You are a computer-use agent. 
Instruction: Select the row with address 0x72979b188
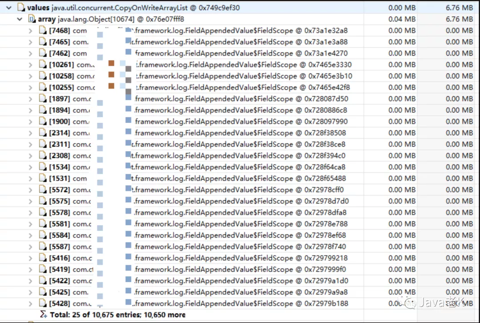(240, 304)
